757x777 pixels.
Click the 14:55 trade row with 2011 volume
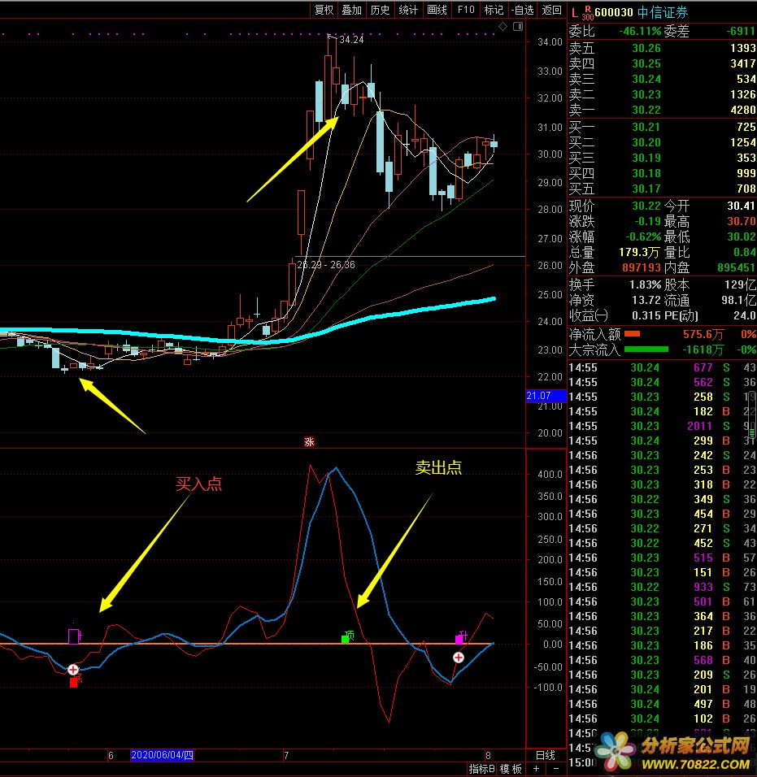click(x=662, y=426)
